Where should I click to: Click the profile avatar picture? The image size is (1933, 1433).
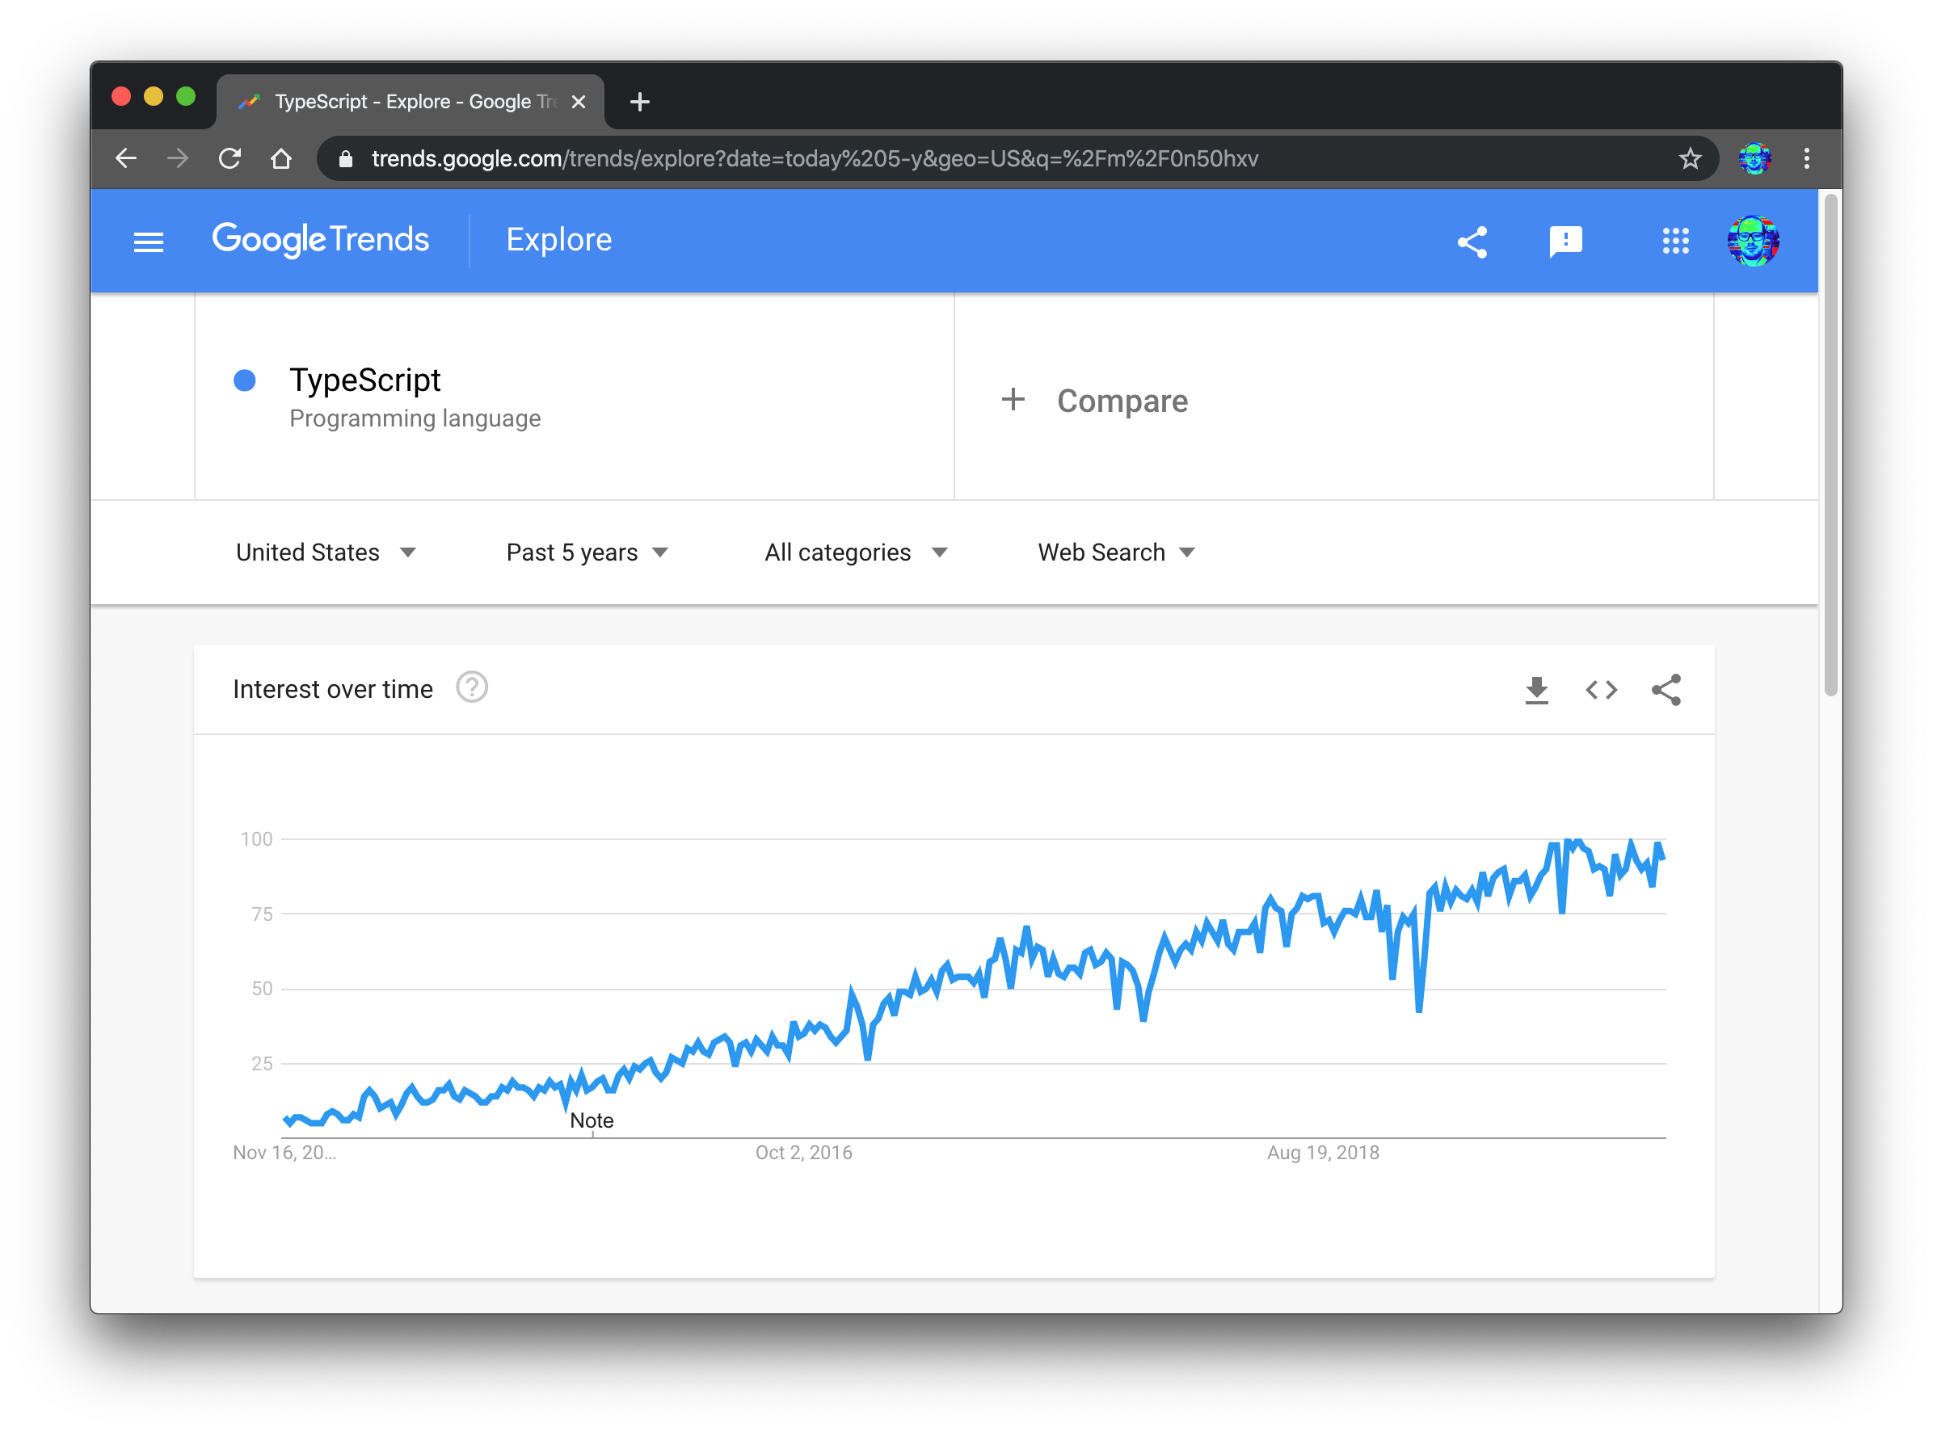1754,242
